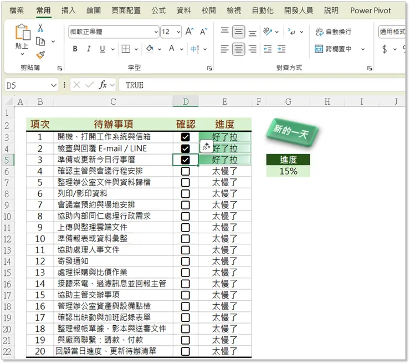The width and height of the screenshot is (410, 364).
Task: Switch to the 開發人員 tab
Action: pos(299,11)
